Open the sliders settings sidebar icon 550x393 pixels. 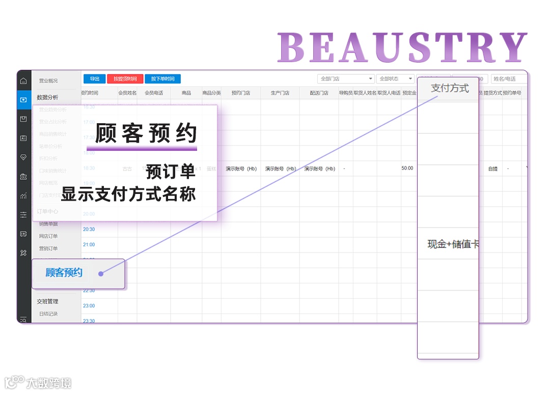click(23, 215)
